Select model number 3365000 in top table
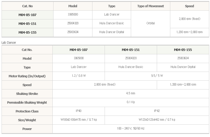The height and width of the screenshot is (137, 210). [73, 14]
